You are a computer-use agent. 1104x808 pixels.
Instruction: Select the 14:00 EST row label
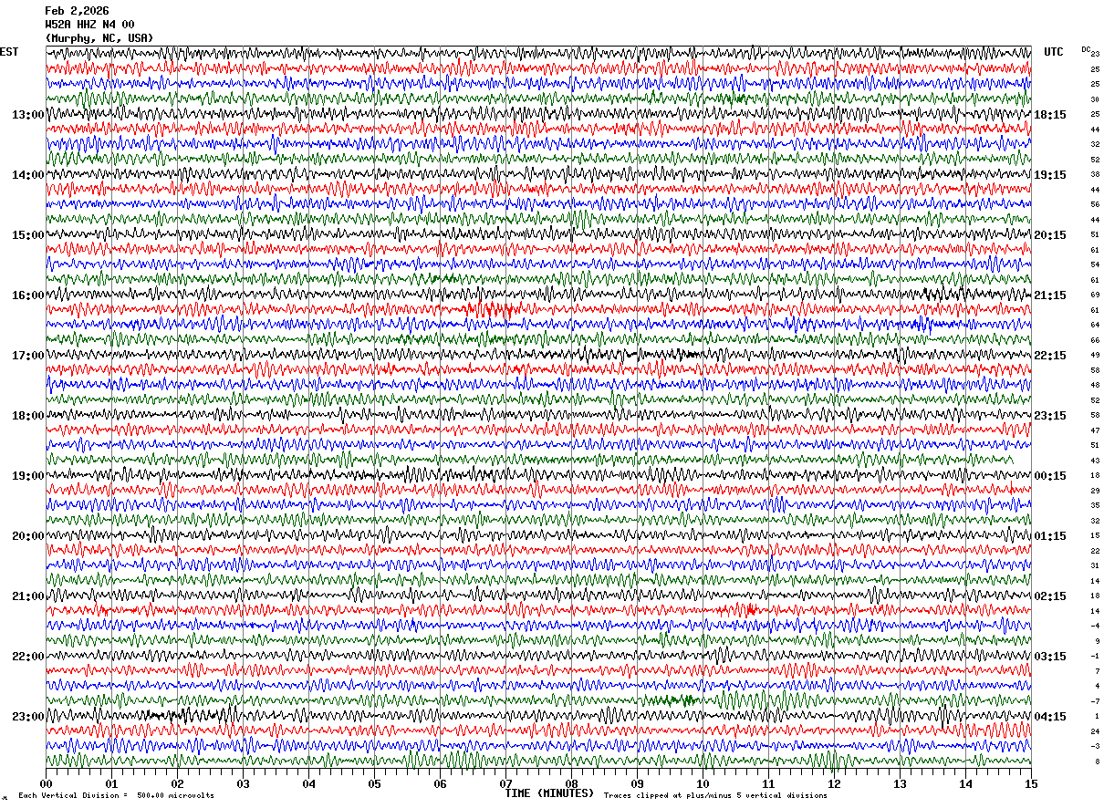tap(27, 175)
